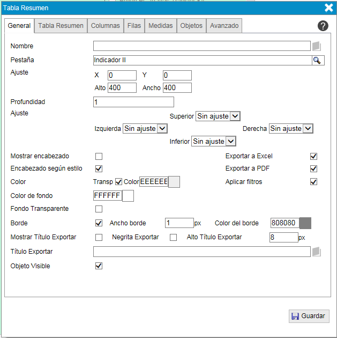Switch to the Columnas tab
Screen dimensions: 337x338
click(x=106, y=26)
